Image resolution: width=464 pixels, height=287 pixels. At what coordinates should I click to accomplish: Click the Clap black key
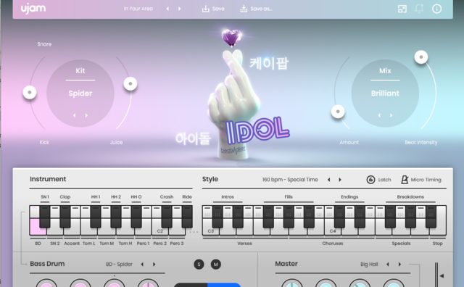pos(65,217)
